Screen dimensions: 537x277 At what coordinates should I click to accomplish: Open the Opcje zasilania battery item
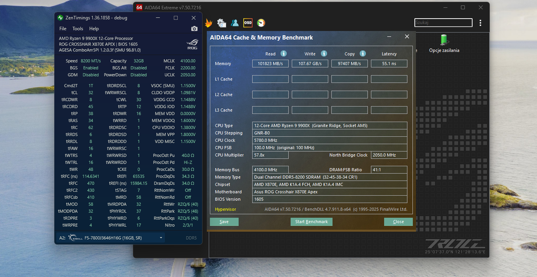click(444, 43)
